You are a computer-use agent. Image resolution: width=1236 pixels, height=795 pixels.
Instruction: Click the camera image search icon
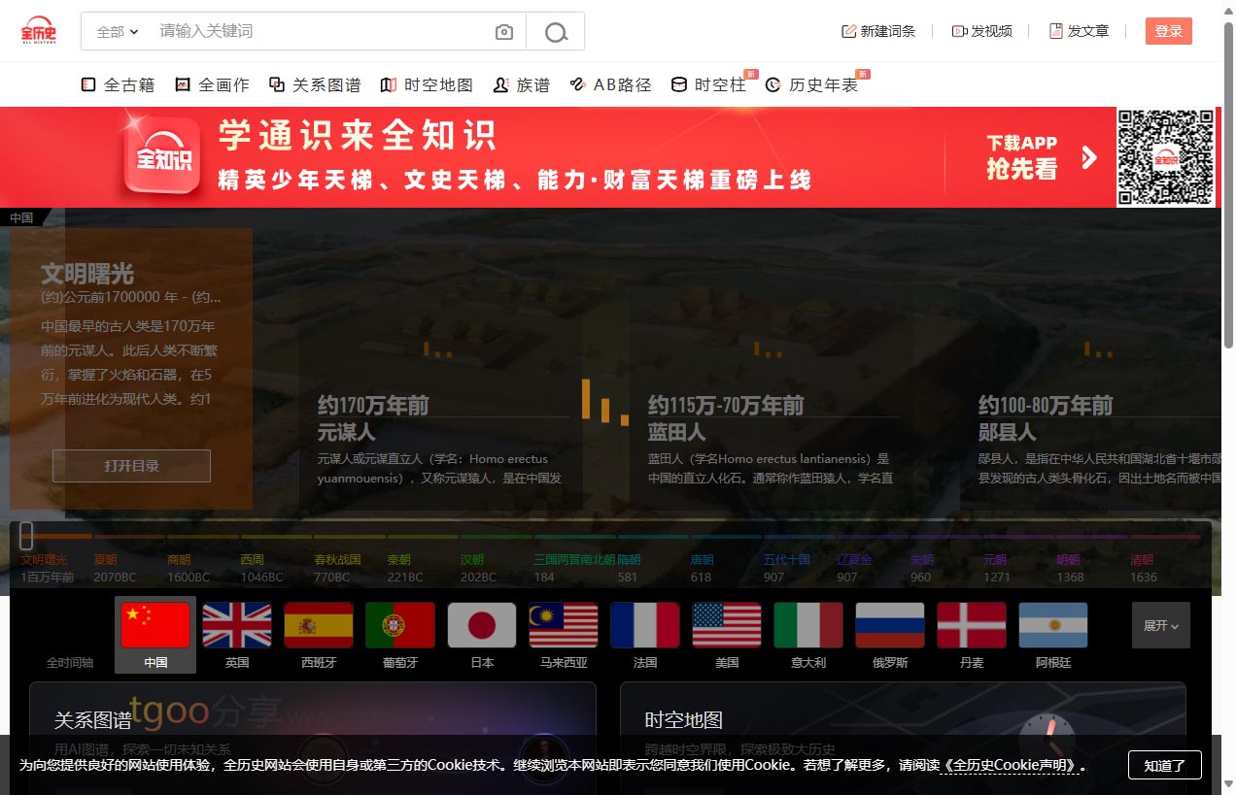503,32
